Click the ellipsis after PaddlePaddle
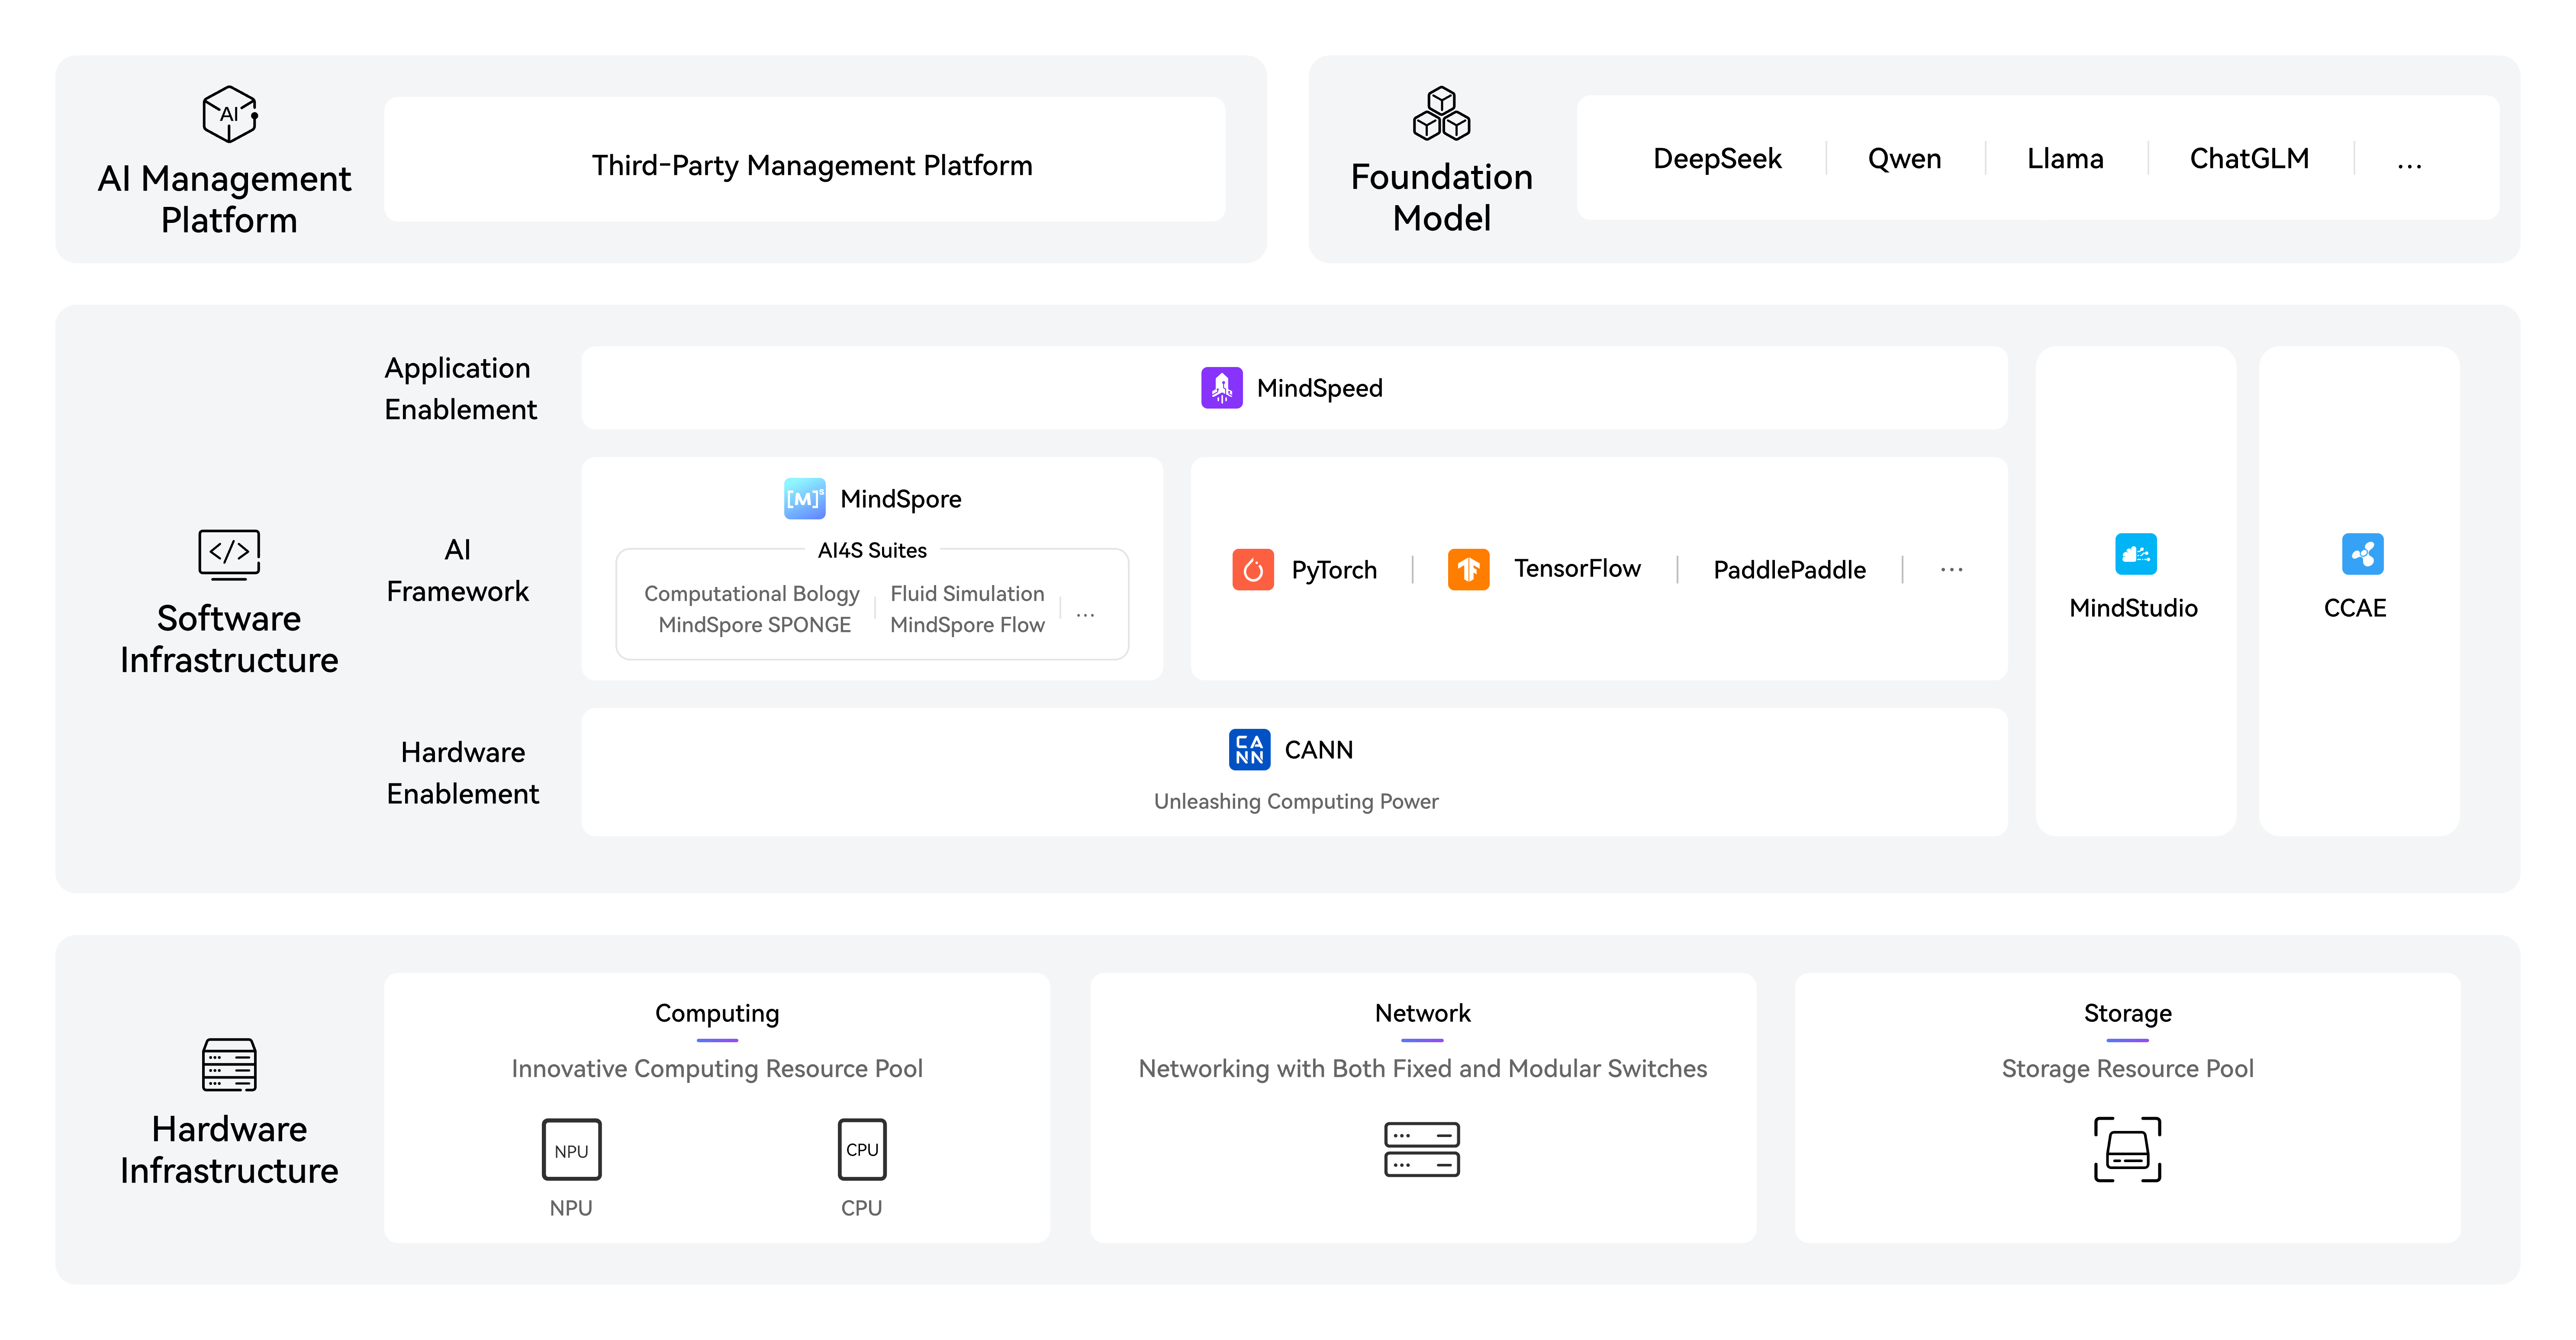Image resolution: width=2576 pixels, height=1340 pixels. point(1951,570)
